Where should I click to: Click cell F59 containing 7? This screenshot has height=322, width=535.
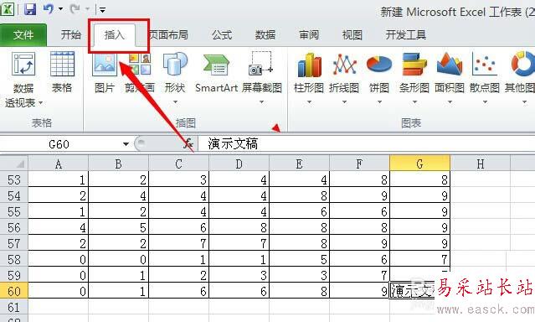click(x=360, y=275)
